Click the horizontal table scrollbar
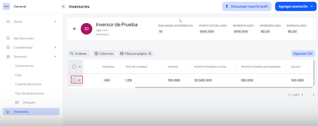 224,88
